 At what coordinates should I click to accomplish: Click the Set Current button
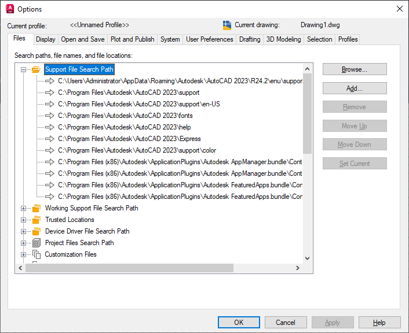[x=355, y=163]
